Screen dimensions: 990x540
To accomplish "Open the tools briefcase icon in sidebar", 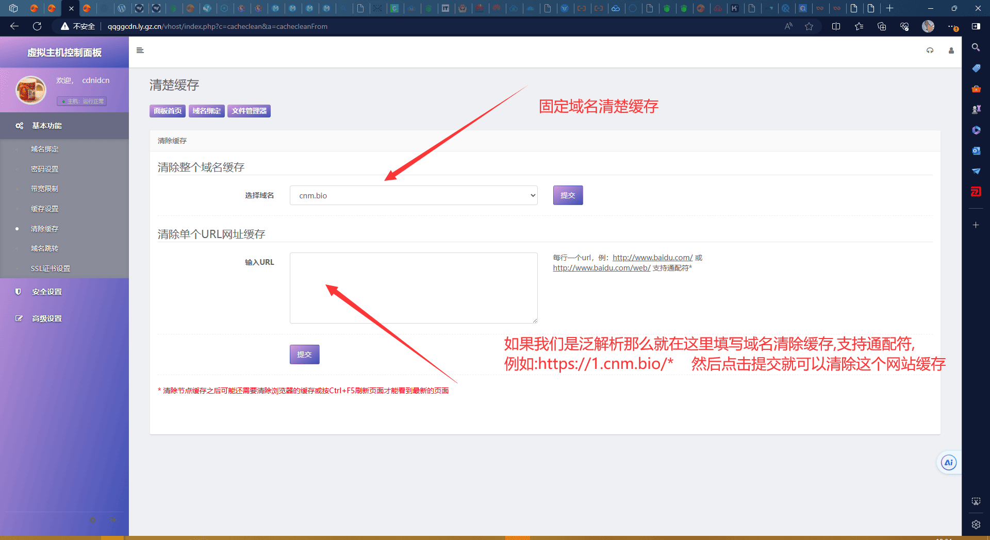I will tap(976, 89).
